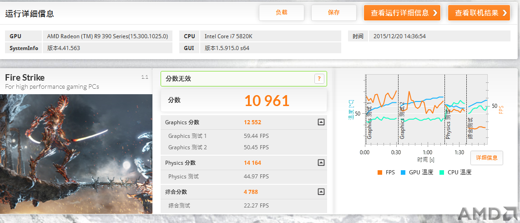Click the Intel Core i7 5820K CPU value
Viewport: 520px width, 223px height.
(x=270, y=36)
